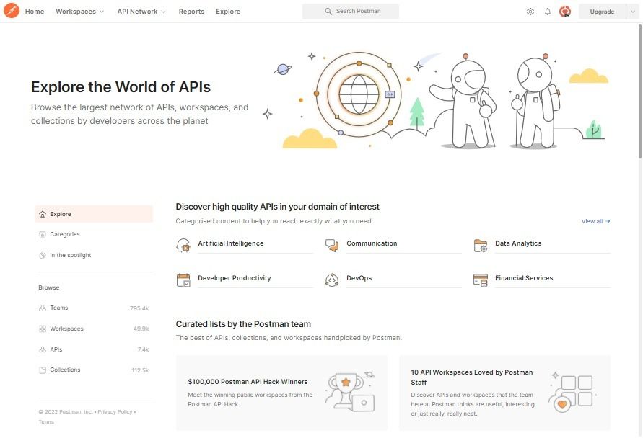
Task: Select Categories in the left sidebar
Action: coord(94,235)
